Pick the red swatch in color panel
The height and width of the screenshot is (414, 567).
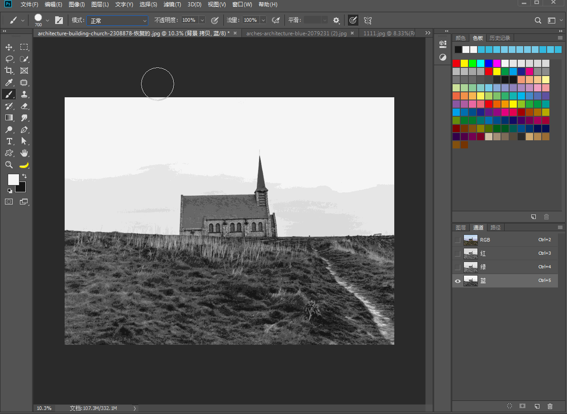pyautogui.click(x=457, y=63)
